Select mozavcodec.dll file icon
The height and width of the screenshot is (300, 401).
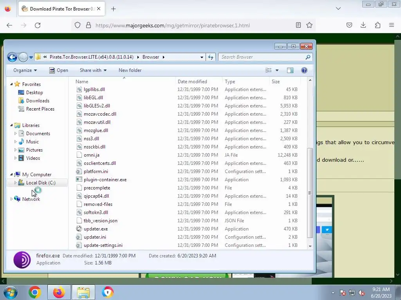click(79, 114)
